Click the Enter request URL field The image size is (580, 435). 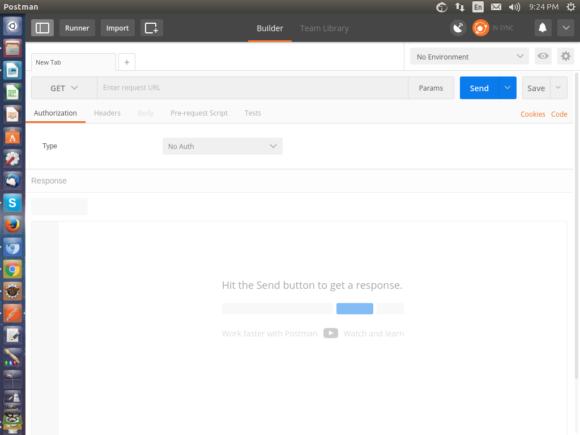[252, 88]
